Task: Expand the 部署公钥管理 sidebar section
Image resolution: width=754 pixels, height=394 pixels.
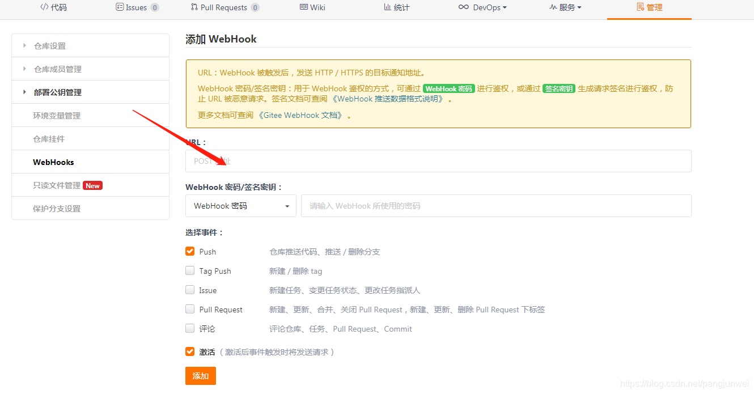Action: coord(91,92)
